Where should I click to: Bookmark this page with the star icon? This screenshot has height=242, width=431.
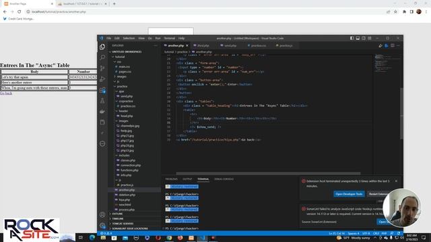click(x=395, y=12)
